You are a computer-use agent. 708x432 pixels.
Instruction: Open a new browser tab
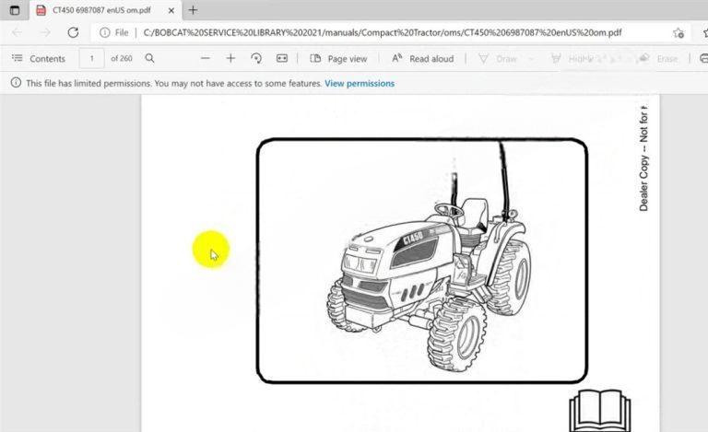(x=193, y=10)
